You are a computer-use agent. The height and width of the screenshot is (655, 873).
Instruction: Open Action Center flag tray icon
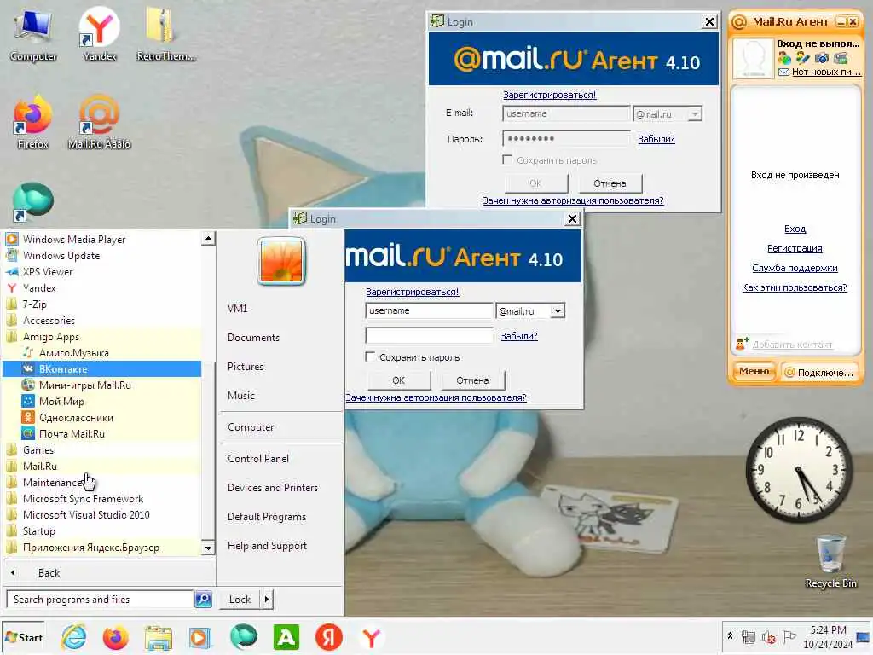[x=789, y=636]
